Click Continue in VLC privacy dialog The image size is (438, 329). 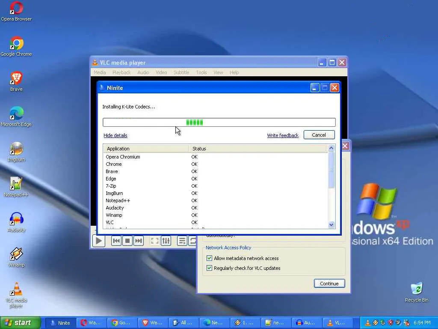[329, 284]
